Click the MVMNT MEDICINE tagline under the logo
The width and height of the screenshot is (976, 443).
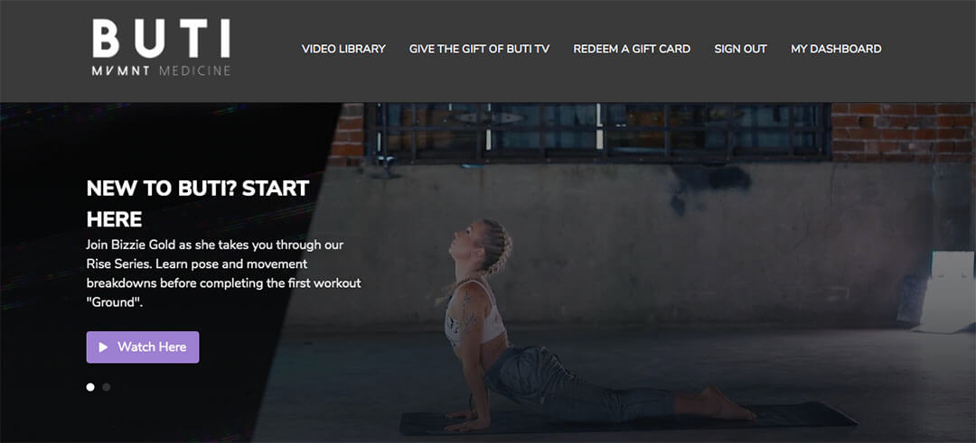(x=161, y=70)
